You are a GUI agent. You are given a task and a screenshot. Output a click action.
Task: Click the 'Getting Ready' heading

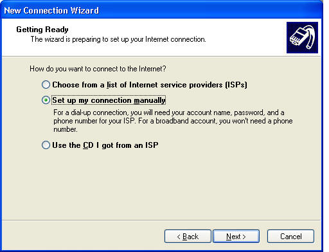(42, 30)
